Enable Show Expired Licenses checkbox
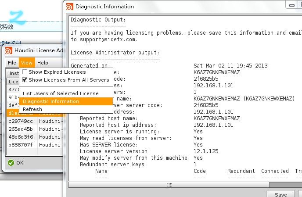The width and height of the screenshot is (302, 197). [x=25, y=72]
